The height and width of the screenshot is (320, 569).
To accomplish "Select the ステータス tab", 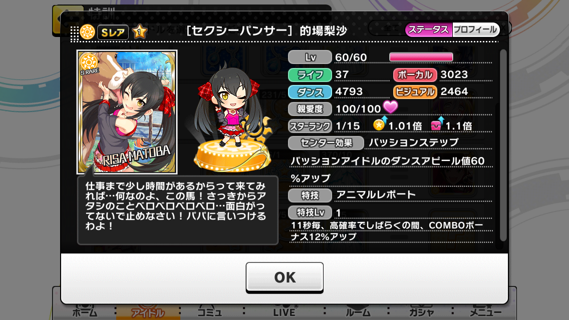I will (x=429, y=29).
